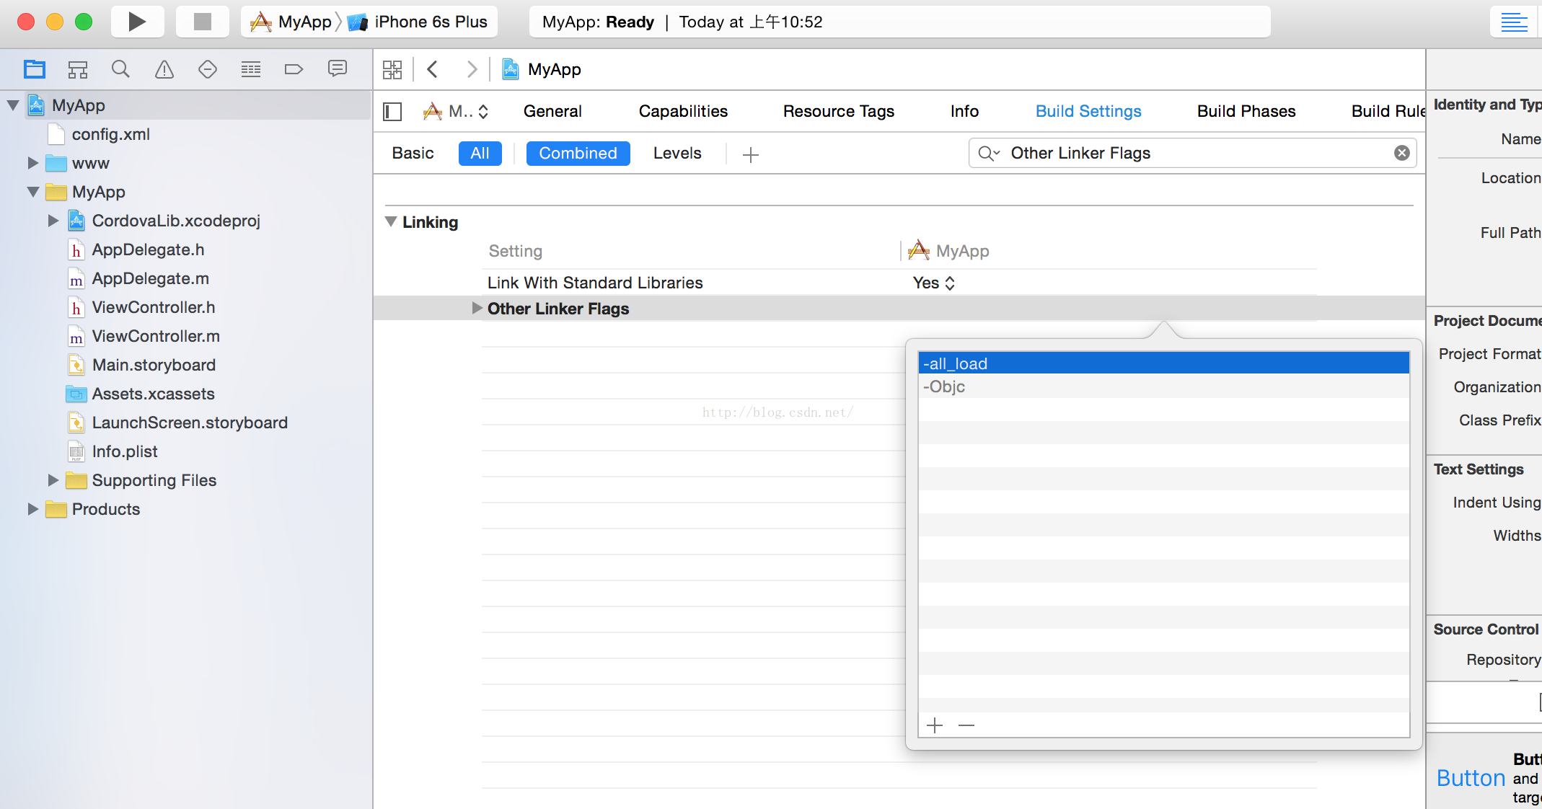The image size is (1542, 809).
Task: Select the Levels view
Action: (x=677, y=153)
